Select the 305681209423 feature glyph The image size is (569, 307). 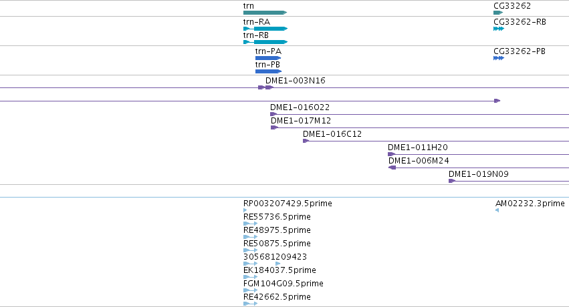pos(262,264)
